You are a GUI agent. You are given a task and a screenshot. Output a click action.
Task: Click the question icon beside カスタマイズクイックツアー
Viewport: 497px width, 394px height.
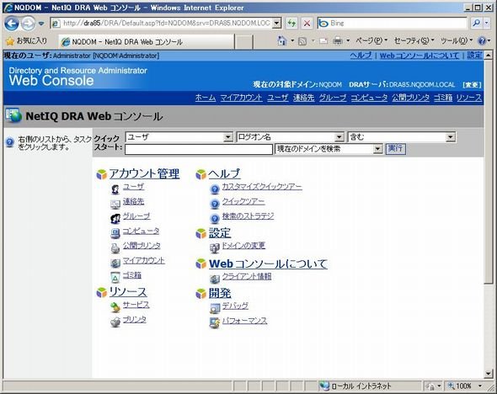pos(215,189)
